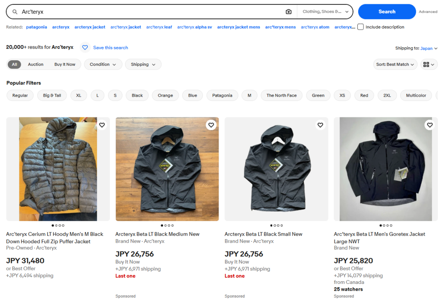Open Cerium LT Hoody puffer jacket photo
The image size is (443, 302).
pyautogui.click(x=58, y=169)
